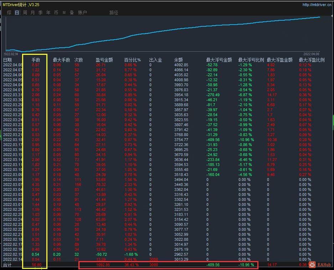
Task: Click the 最大浮亏金额 column header
Action: [219, 60]
